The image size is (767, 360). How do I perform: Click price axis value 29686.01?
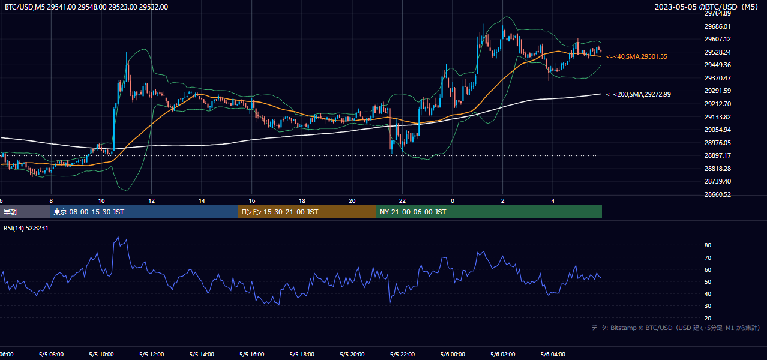717,26
